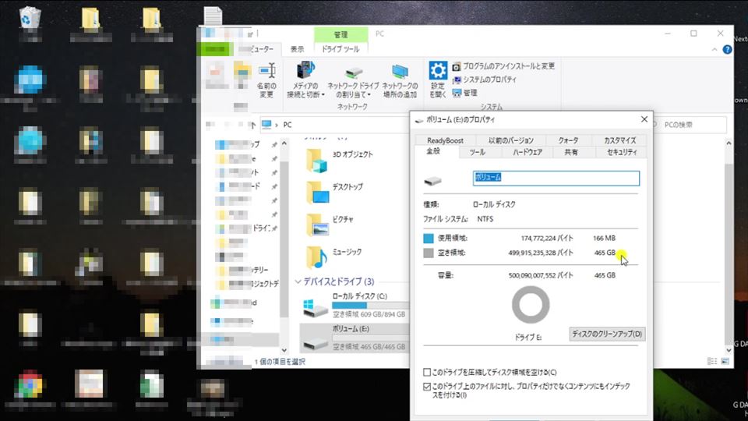Click the Explorer content pane scrollbar up arrow
The image size is (748, 421).
[729, 143]
